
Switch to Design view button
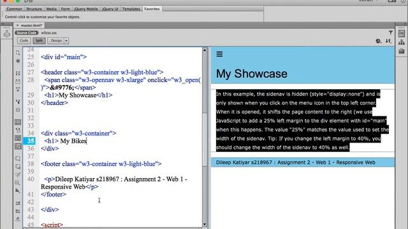click(x=56, y=41)
